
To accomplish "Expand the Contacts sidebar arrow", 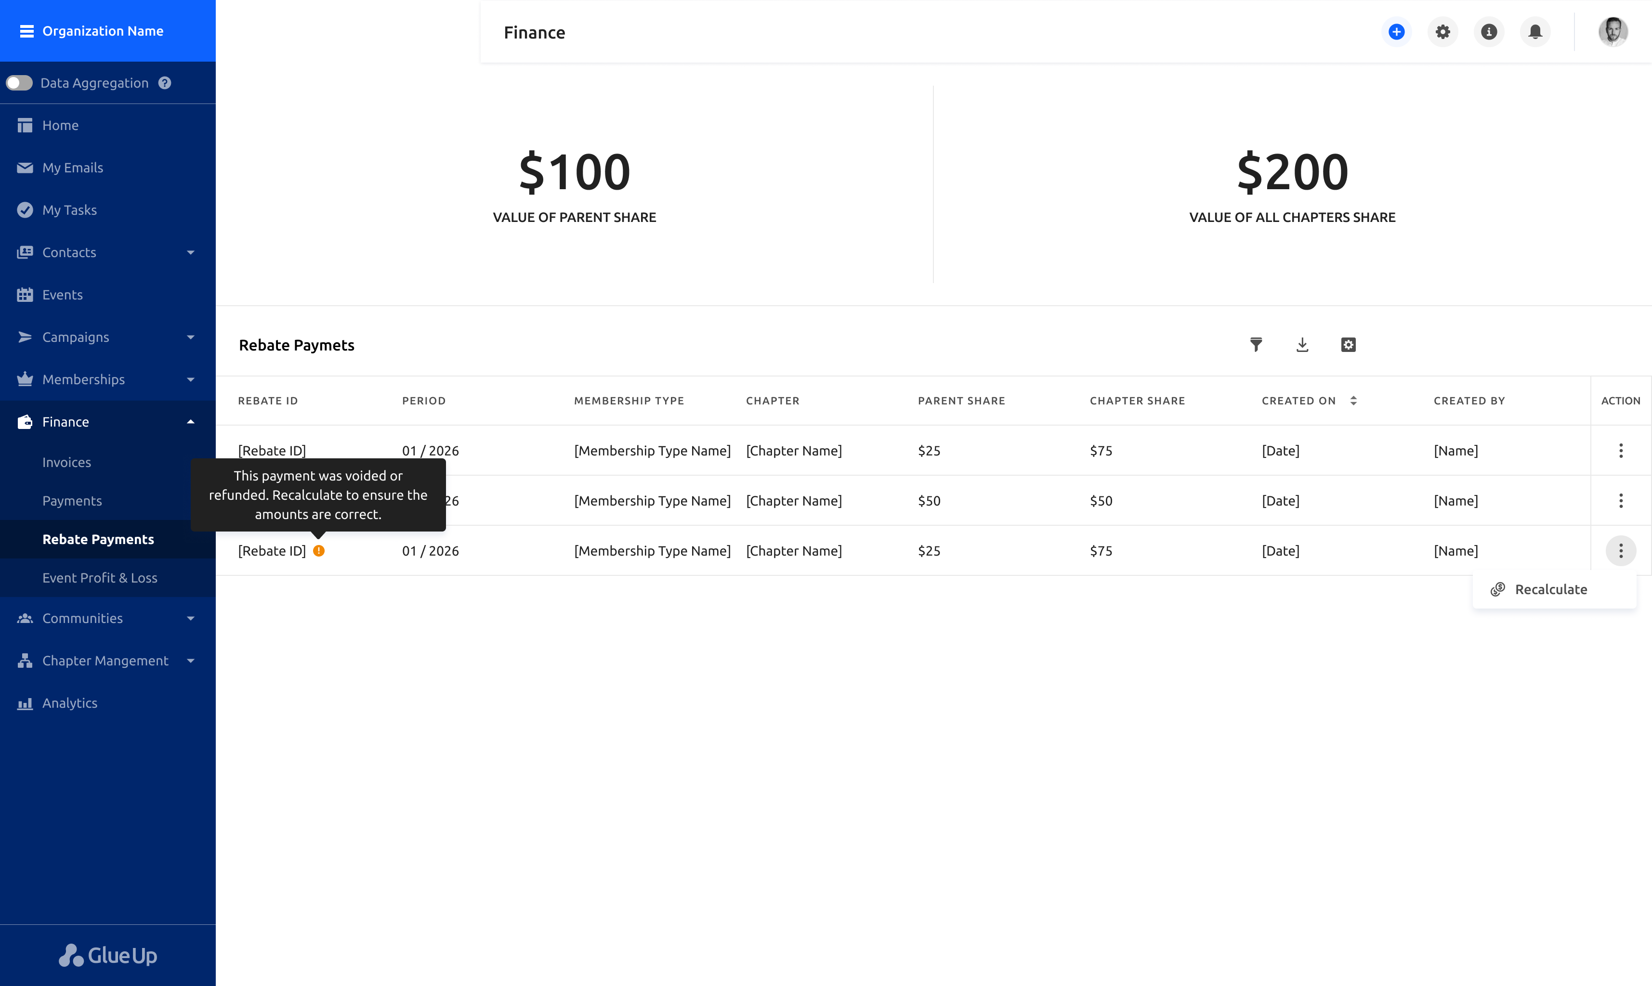I will [191, 252].
